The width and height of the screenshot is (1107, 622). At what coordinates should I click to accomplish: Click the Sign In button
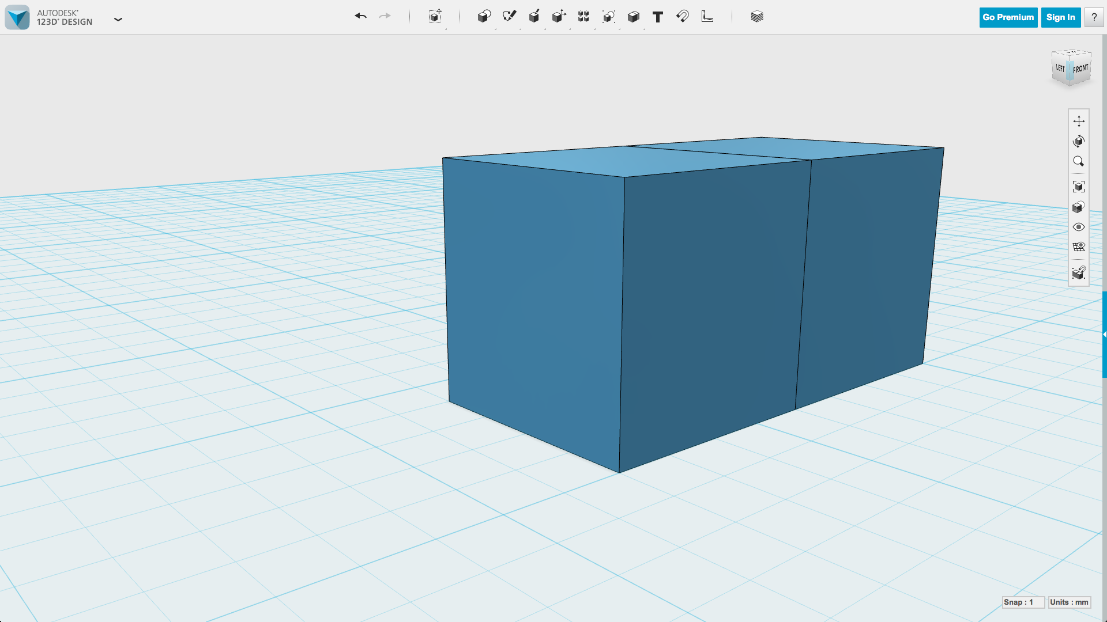(1060, 17)
